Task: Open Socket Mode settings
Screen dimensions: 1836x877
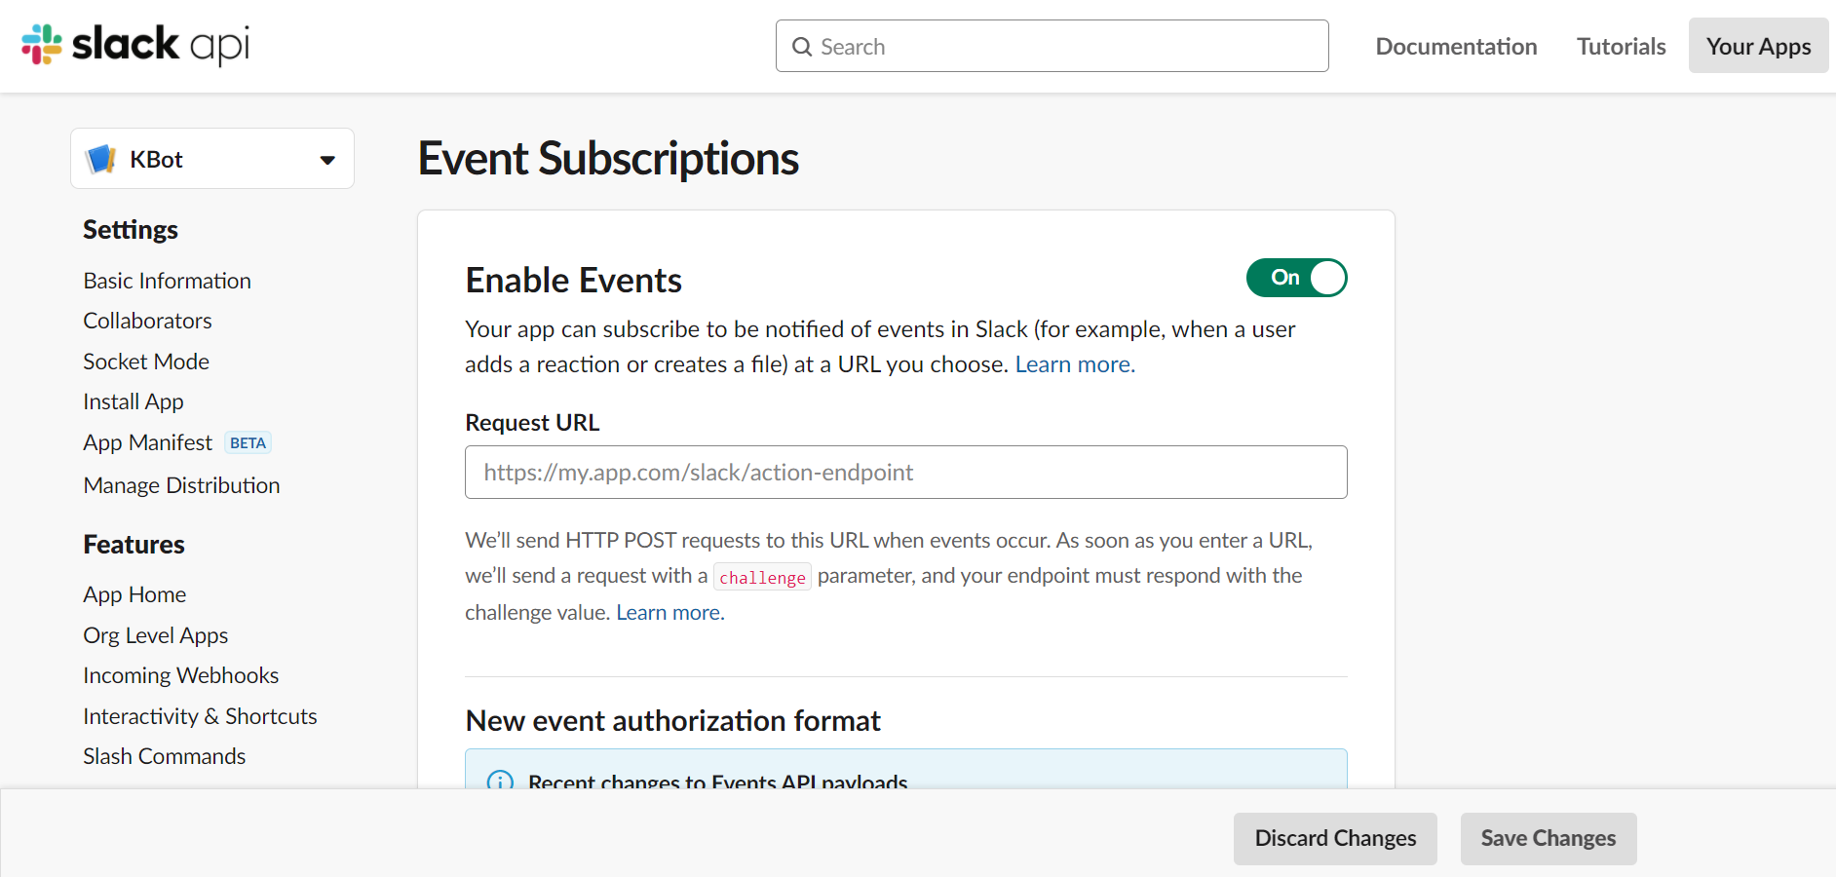Action: click(x=146, y=362)
